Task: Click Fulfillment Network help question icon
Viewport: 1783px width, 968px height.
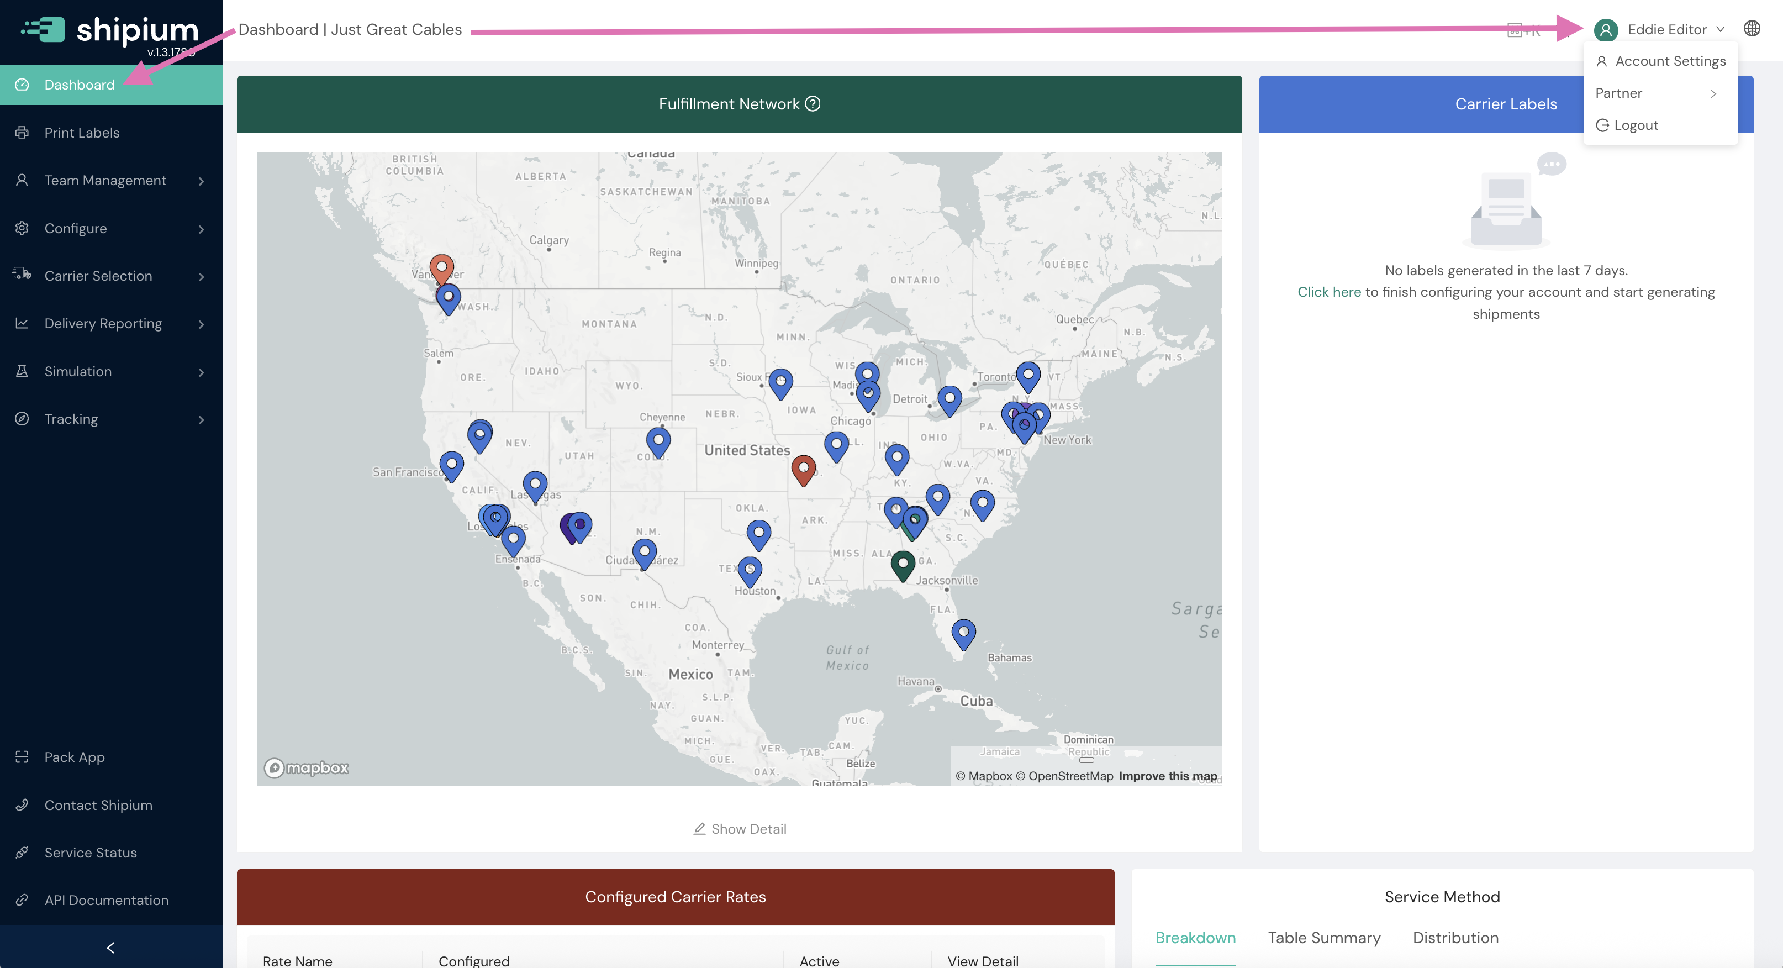Action: (813, 104)
